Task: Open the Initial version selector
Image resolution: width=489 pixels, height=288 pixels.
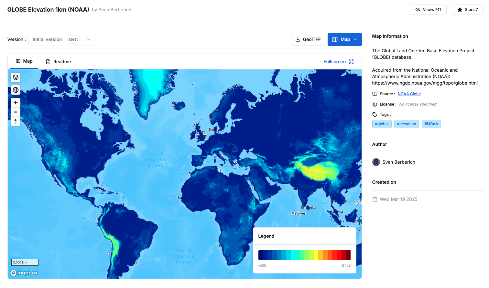Action: point(62,39)
